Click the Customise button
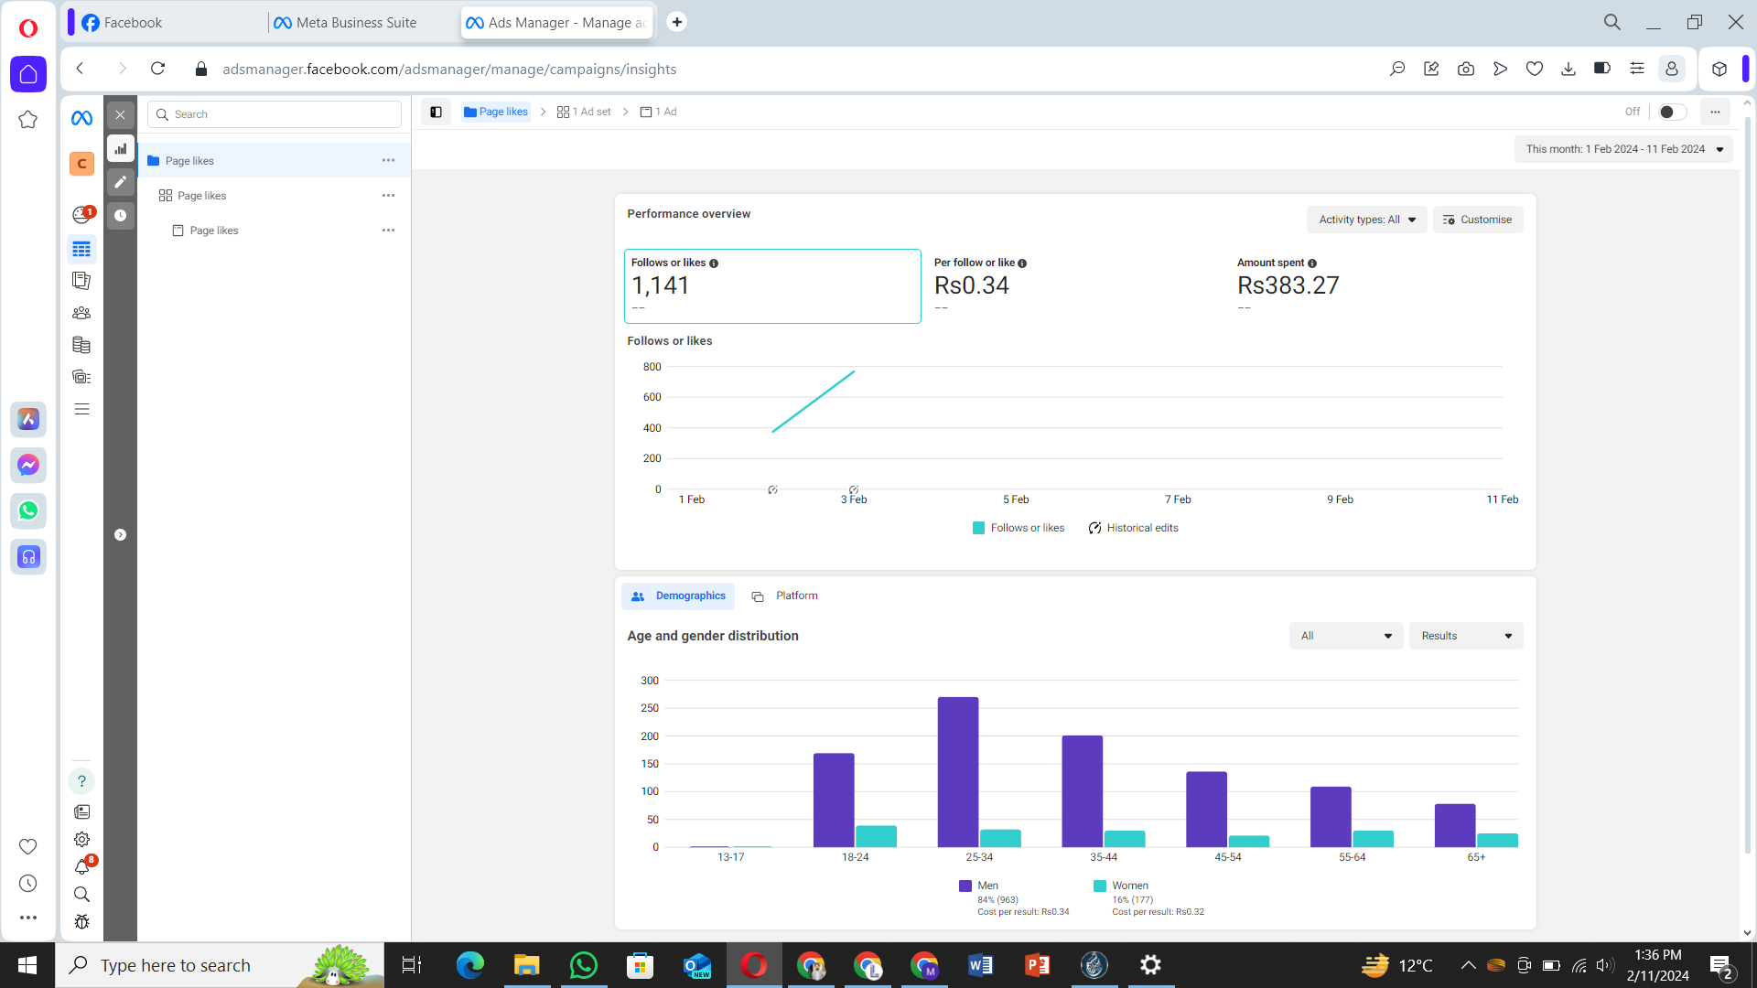The height and width of the screenshot is (988, 1757). (1477, 220)
